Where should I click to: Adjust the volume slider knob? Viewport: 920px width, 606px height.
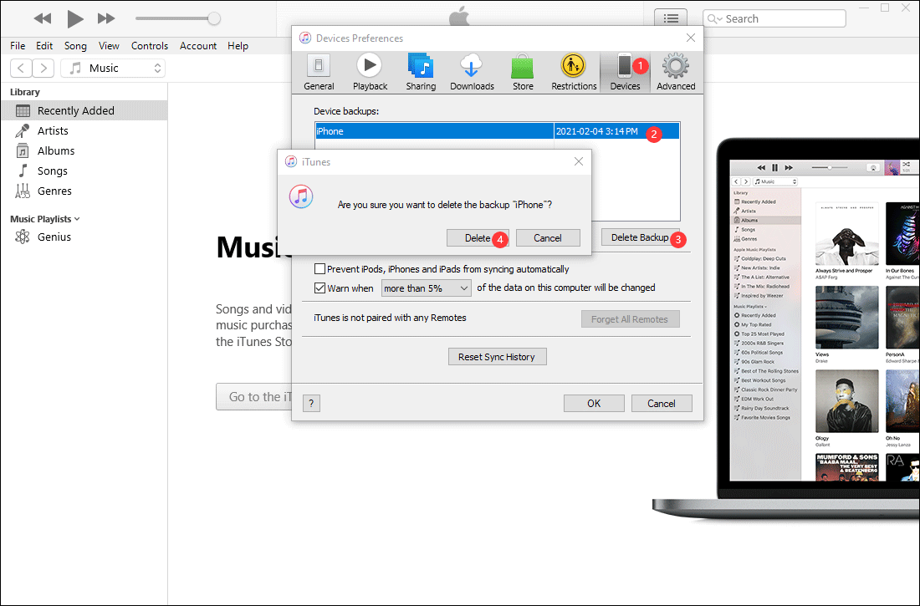coord(214,18)
